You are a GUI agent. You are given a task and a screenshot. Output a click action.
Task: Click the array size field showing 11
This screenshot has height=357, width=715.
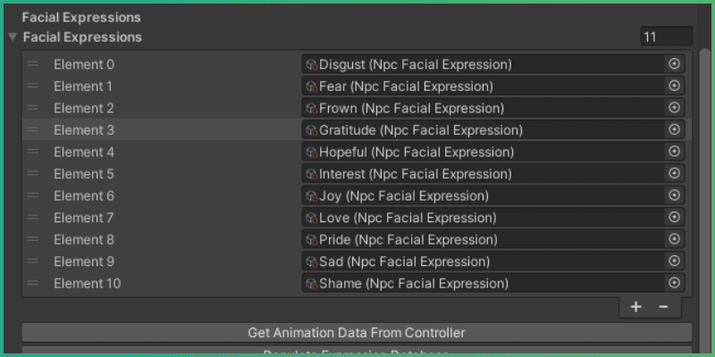point(665,37)
